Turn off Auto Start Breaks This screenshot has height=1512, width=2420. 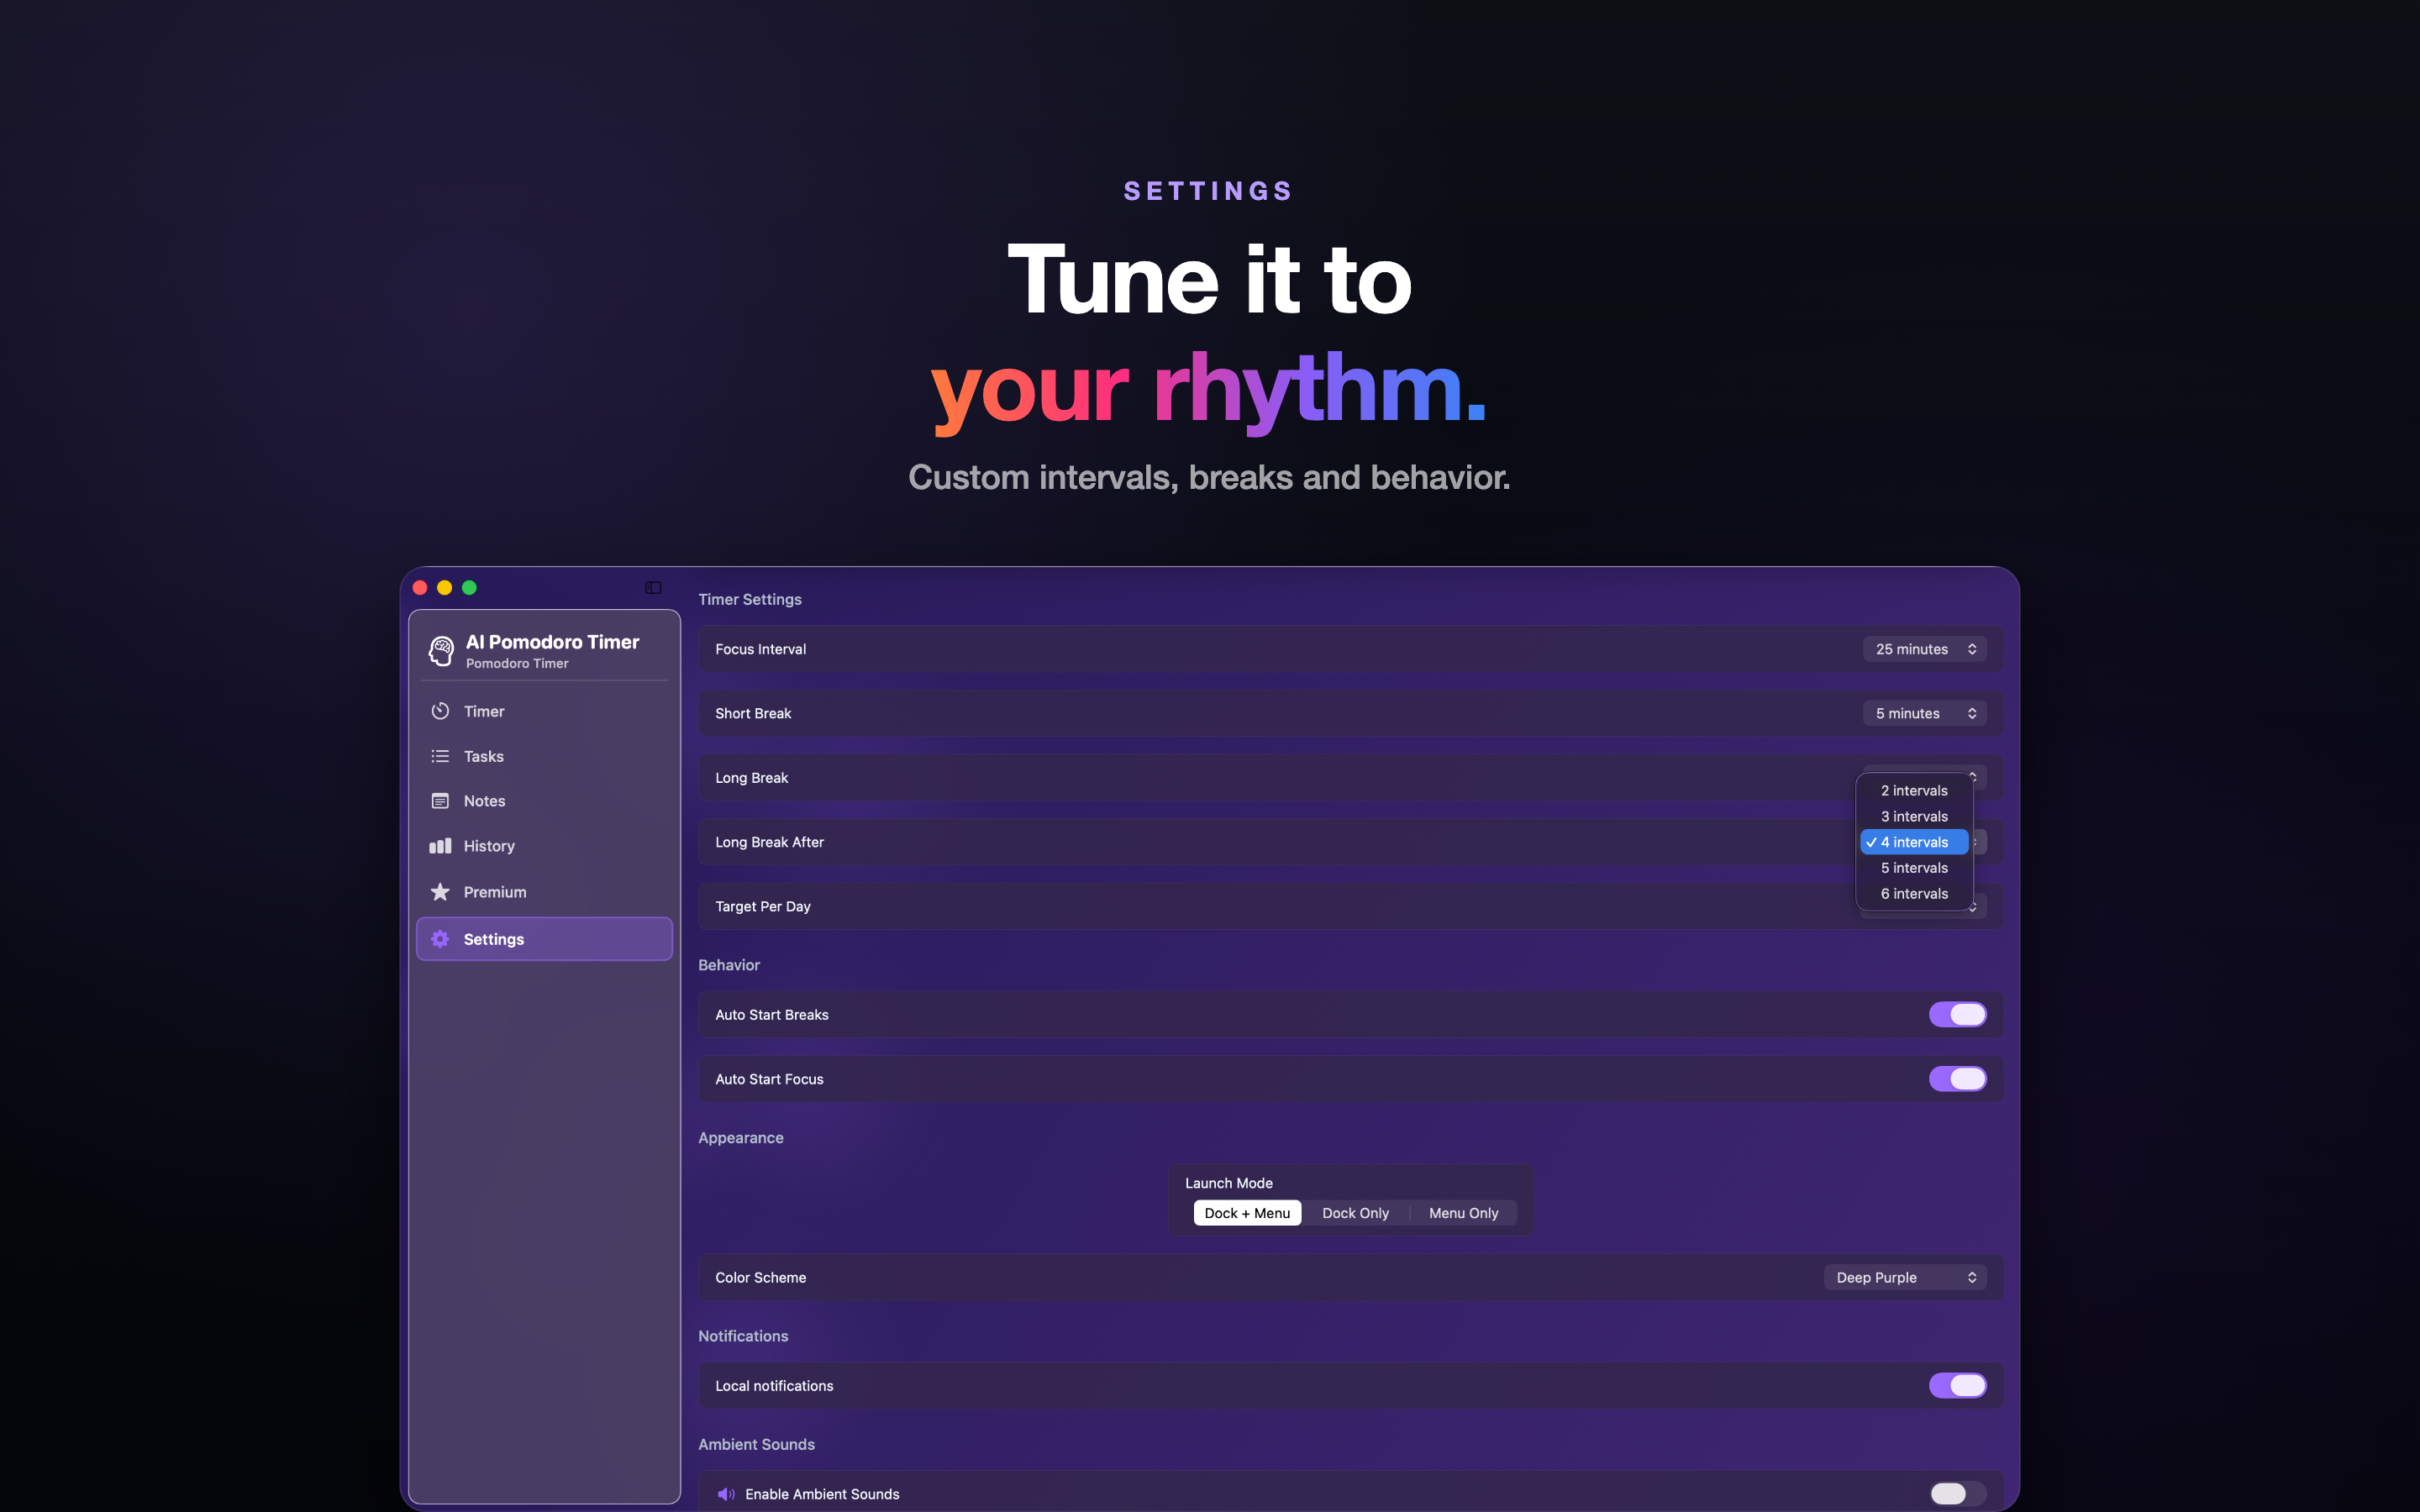click(1957, 1014)
